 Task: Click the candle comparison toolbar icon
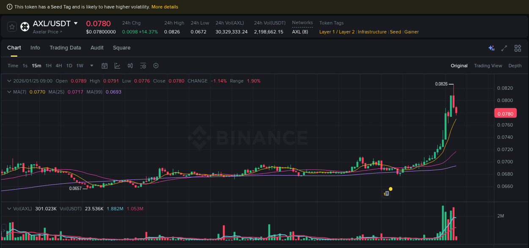(x=130, y=66)
